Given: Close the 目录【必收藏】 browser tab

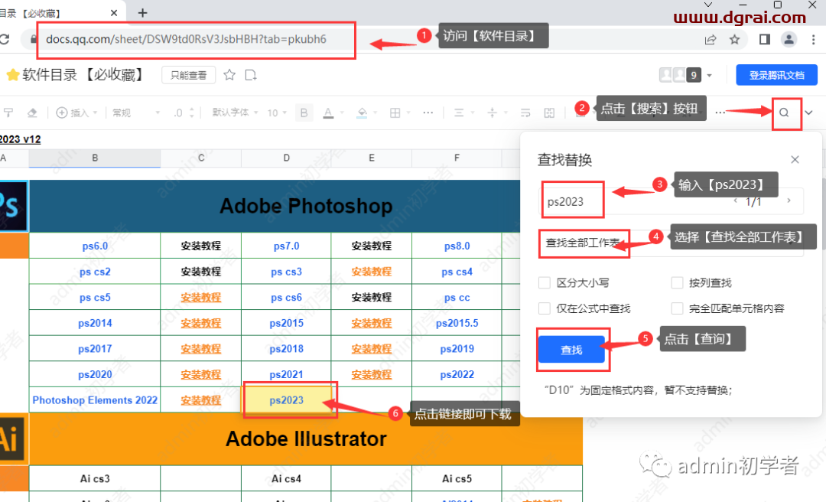Looking at the screenshot, I should click(x=114, y=13).
